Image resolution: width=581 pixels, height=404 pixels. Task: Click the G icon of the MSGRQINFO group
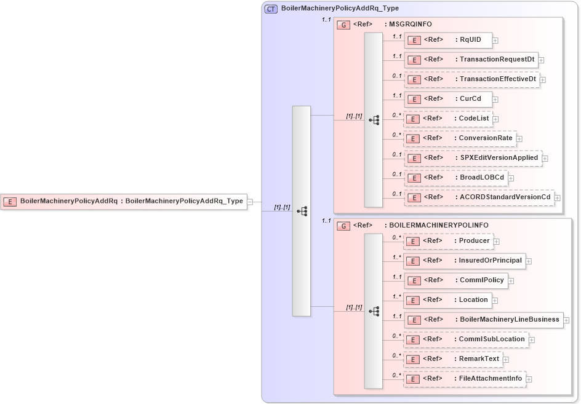click(343, 24)
